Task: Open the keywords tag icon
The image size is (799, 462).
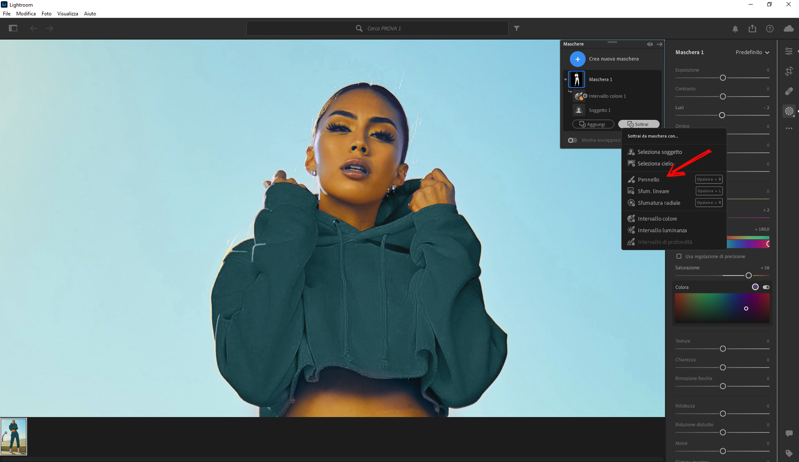Action: tap(789, 453)
